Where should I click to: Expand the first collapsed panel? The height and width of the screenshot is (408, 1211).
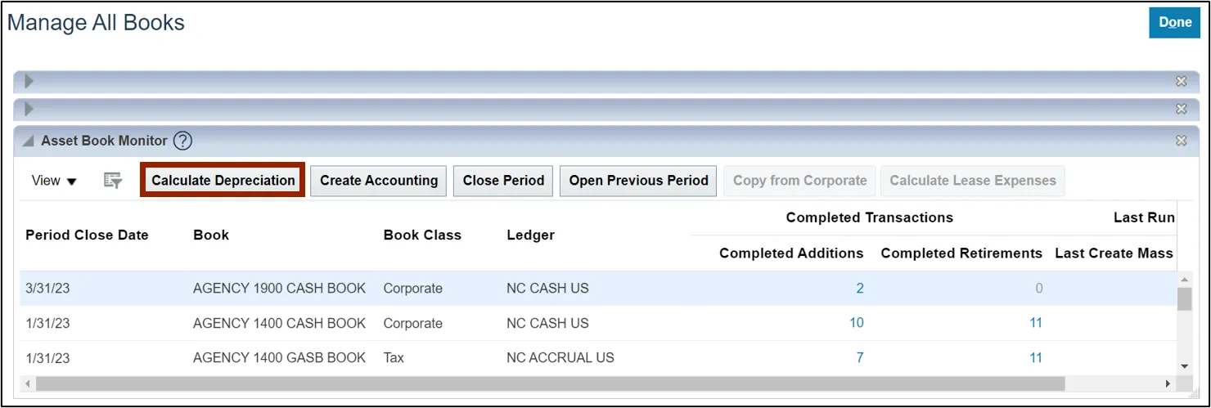pyautogui.click(x=29, y=82)
